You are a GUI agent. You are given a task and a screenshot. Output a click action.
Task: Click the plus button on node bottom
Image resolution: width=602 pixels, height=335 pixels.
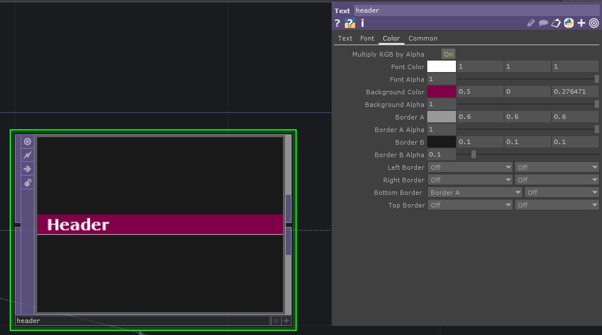[x=286, y=321]
